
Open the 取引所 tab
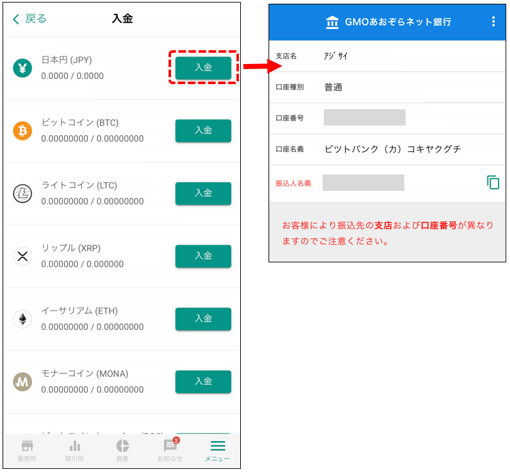click(x=74, y=451)
